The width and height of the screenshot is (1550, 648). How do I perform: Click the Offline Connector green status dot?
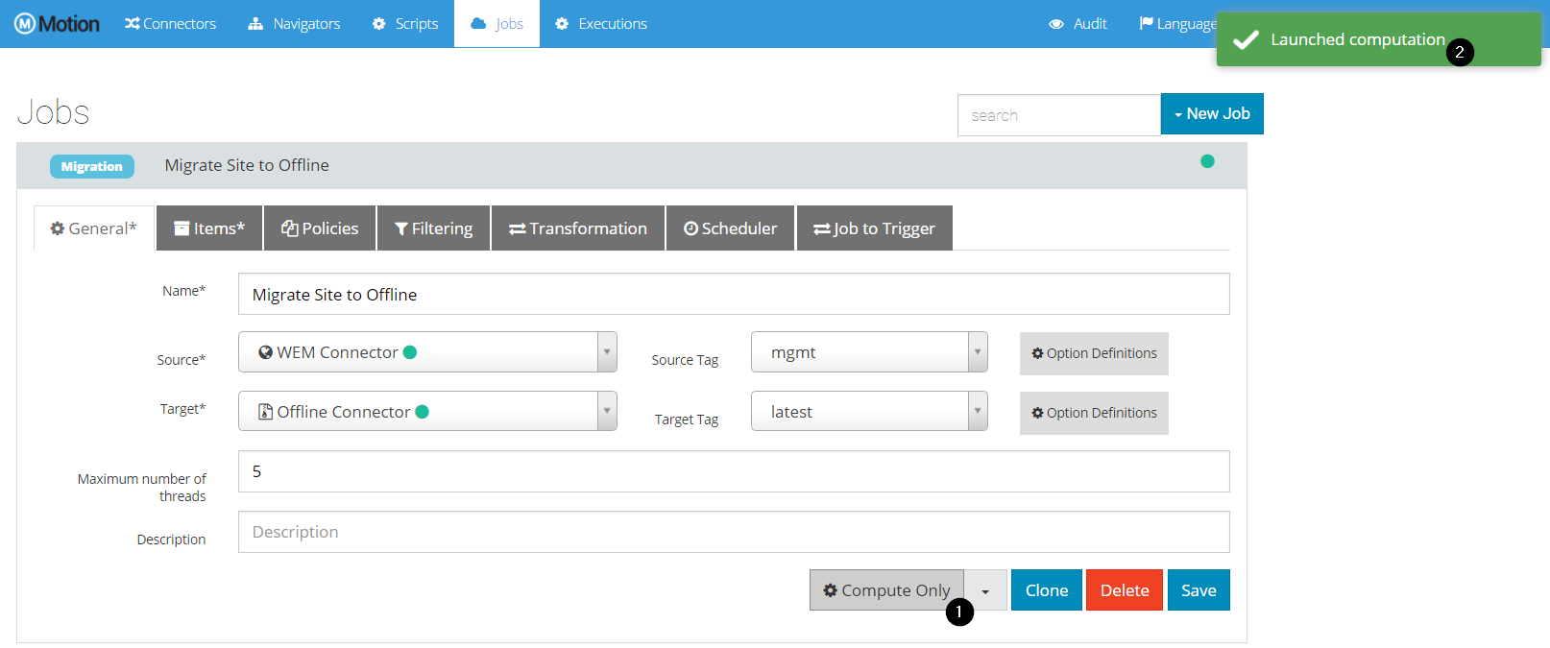click(423, 412)
